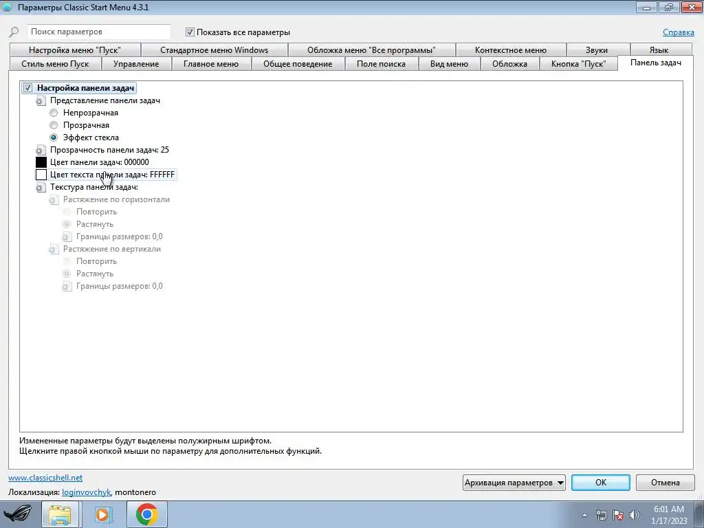704x528 pixels.
Task: Click gear icon beside Представление панели задач
Action: (x=41, y=100)
